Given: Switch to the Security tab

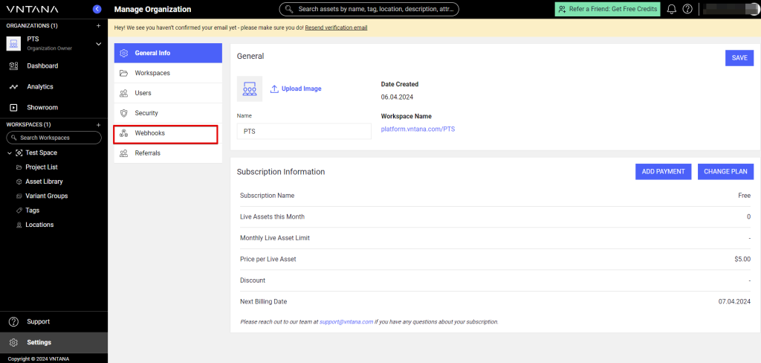Looking at the screenshot, I should click(x=146, y=113).
